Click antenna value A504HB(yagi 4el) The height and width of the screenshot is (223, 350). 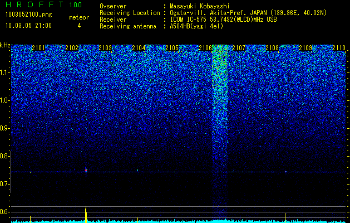pyautogui.click(x=196, y=26)
